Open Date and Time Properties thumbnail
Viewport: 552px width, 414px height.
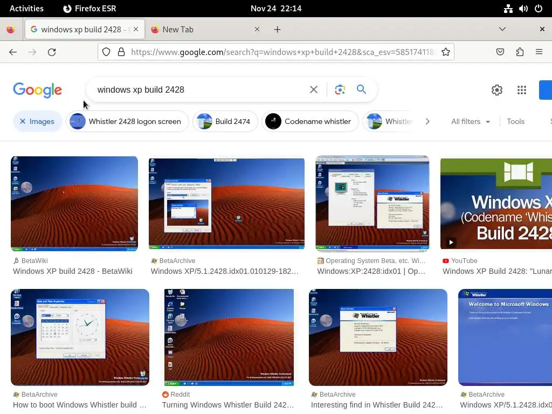coord(80,337)
